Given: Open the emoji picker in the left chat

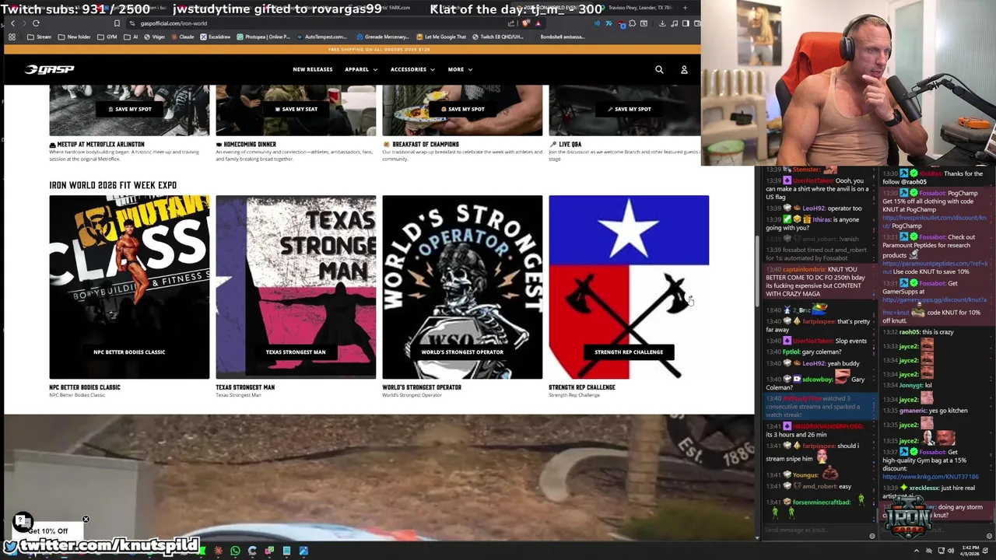Looking at the screenshot, I should pyautogui.click(x=871, y=535).
